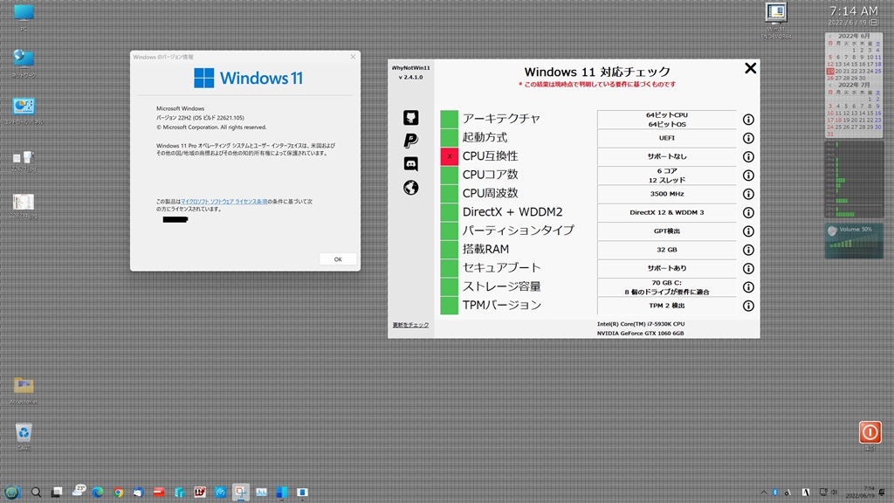Click the IME input mode indicator in tray
The width and height of the screenshot is (894, 503).
(806, 492)
